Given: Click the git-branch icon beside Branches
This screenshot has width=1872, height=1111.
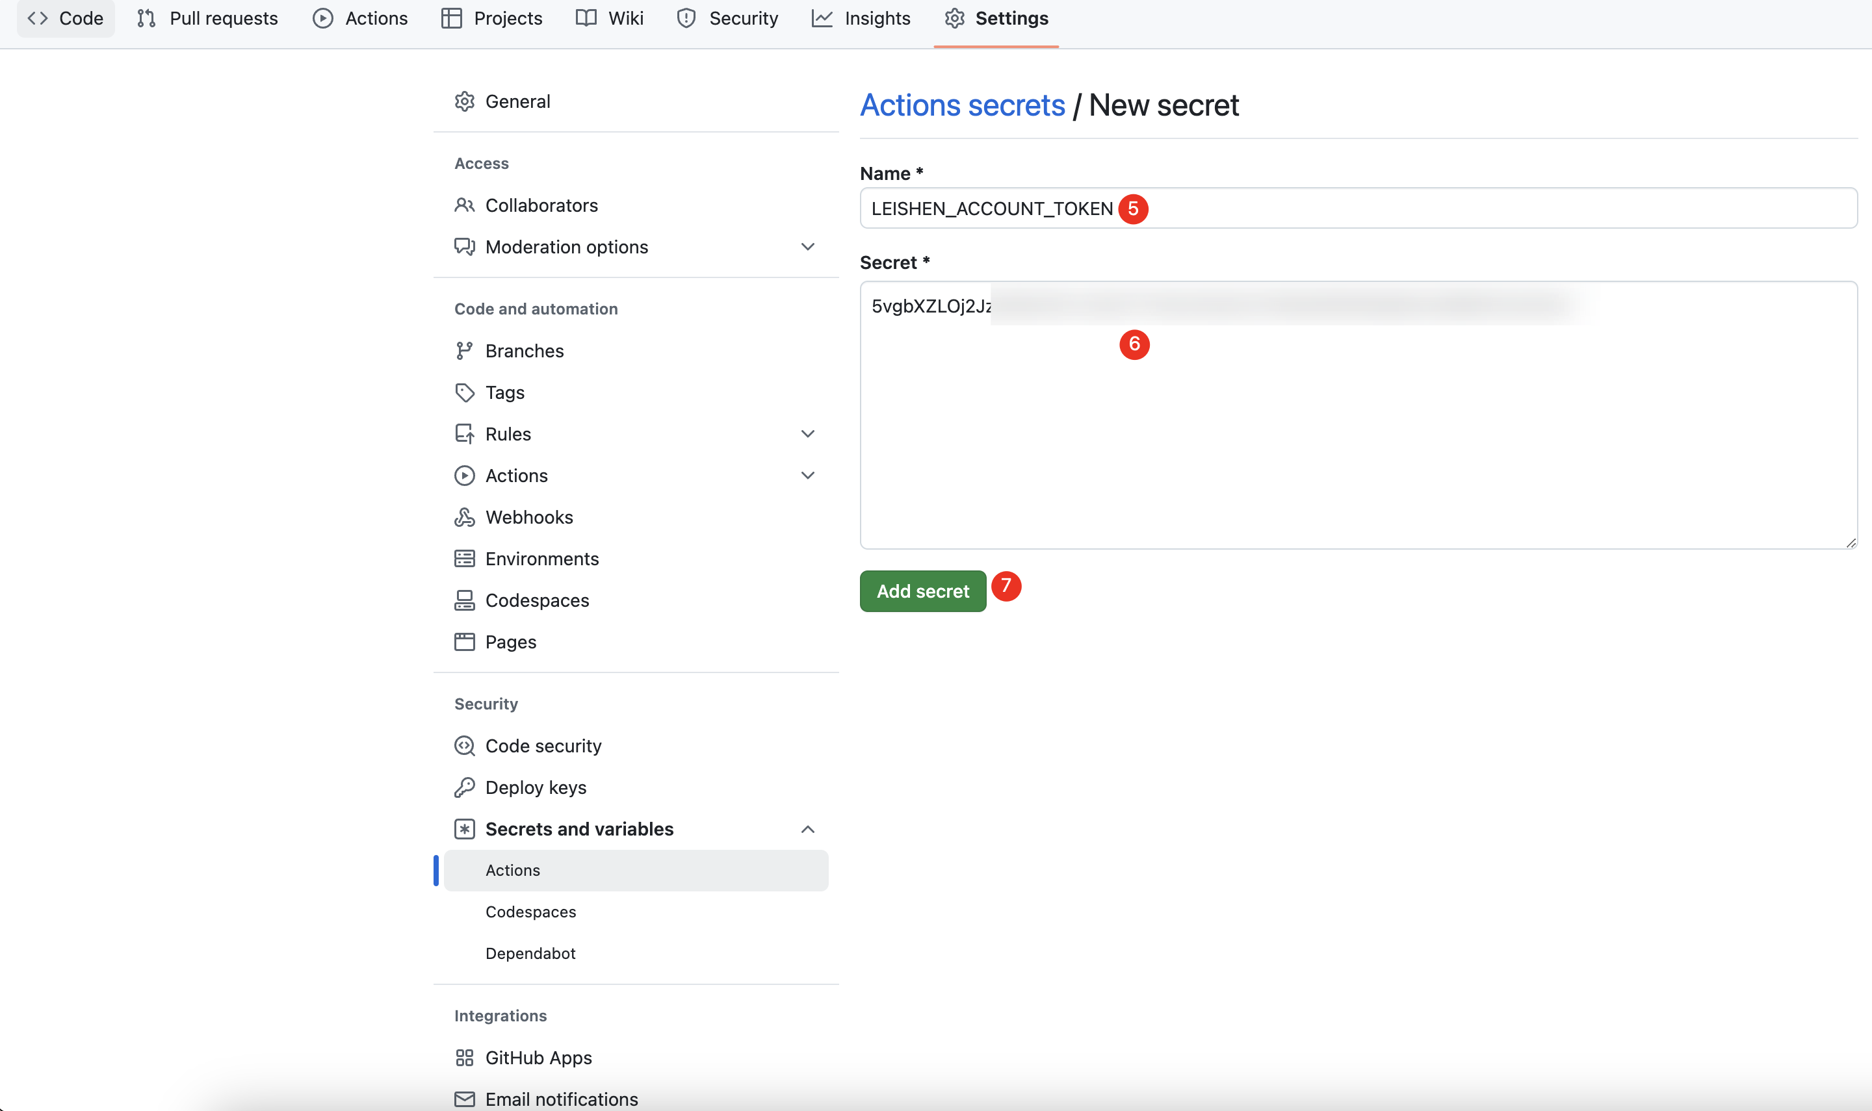Looking at the screenshot, I should pos(464,350).
